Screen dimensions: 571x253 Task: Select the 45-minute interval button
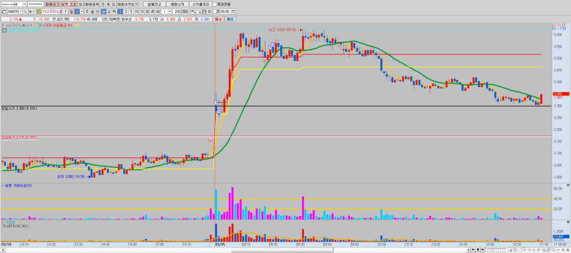coord(153,12)
